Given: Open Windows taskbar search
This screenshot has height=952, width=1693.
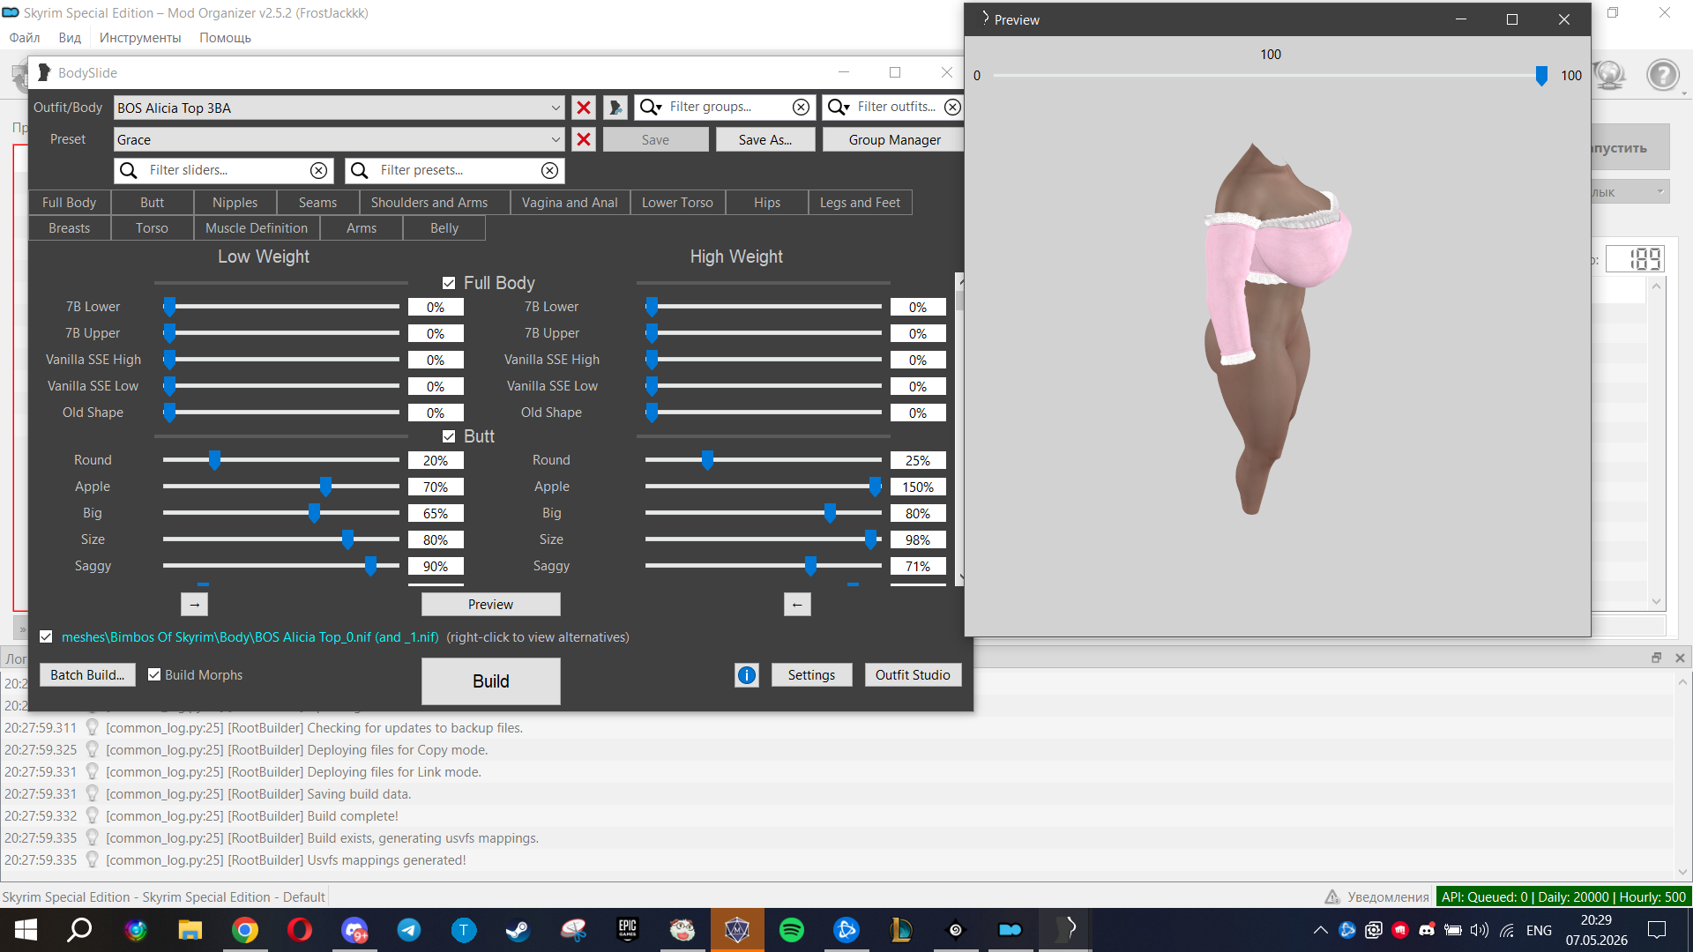Looking at the screenshot, I should coord(80,930).
